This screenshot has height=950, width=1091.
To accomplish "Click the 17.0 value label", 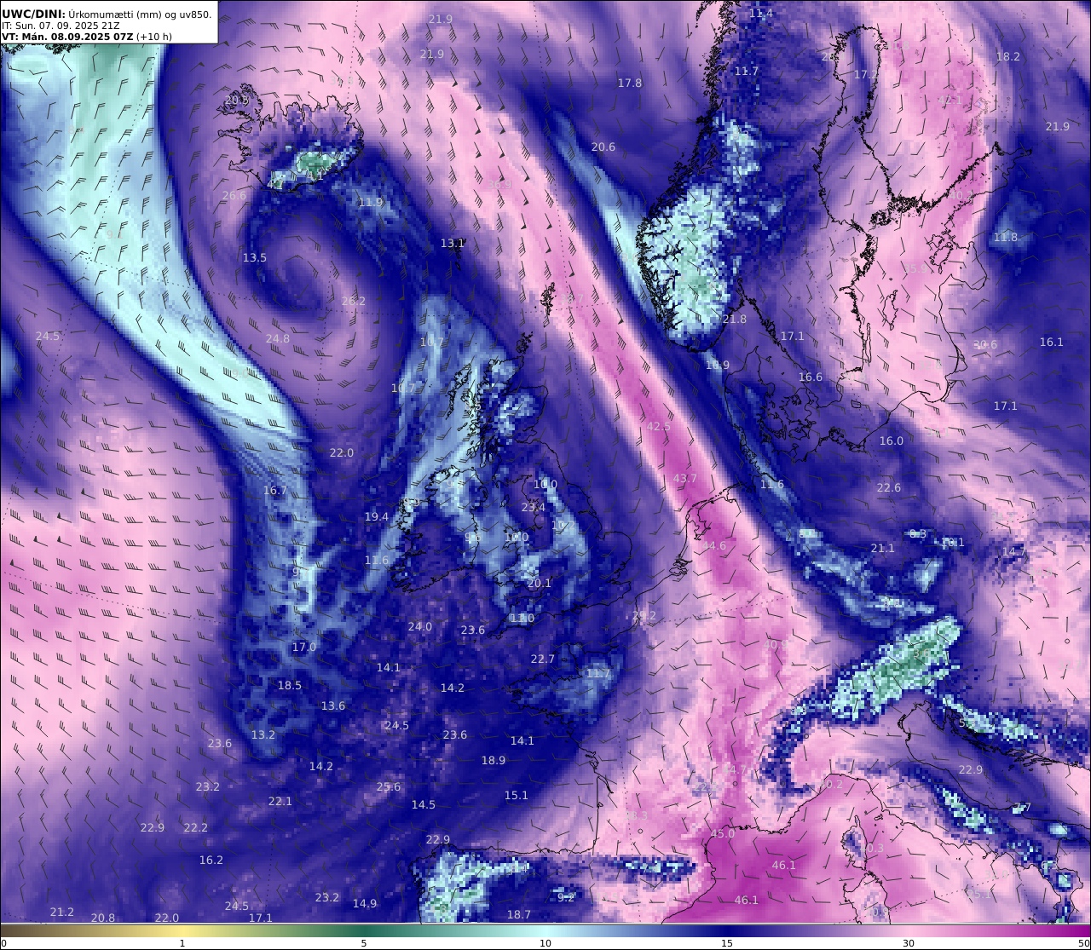I will pos(304,647).
